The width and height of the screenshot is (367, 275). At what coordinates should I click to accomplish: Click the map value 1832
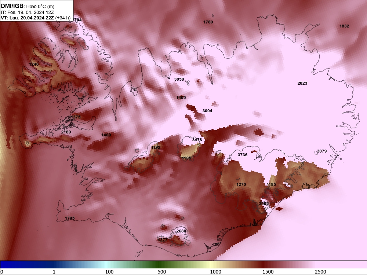coord(344,26)
